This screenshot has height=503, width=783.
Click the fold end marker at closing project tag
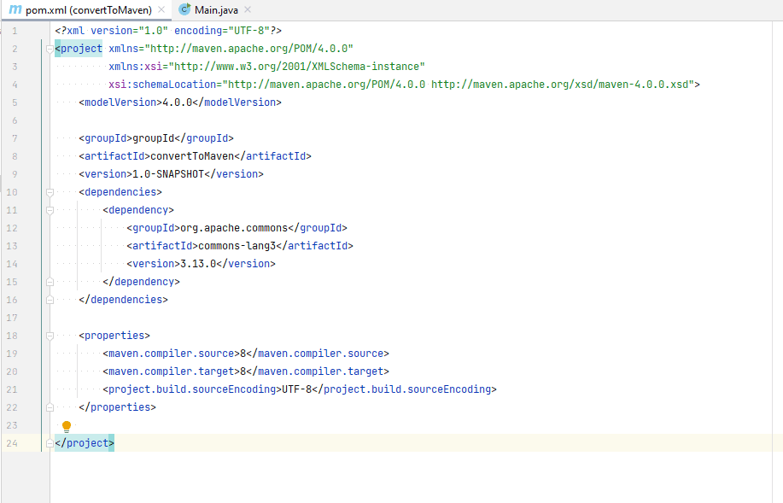tap(50, 443)
